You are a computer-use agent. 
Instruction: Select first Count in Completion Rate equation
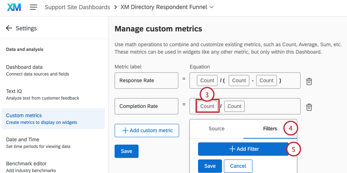tap(207, 106)
